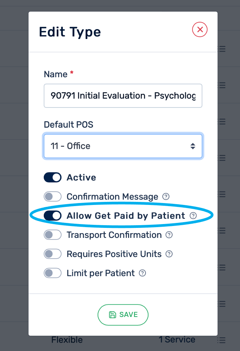
Task: Click the 1 Service link
Action: (x=177, y=340)
